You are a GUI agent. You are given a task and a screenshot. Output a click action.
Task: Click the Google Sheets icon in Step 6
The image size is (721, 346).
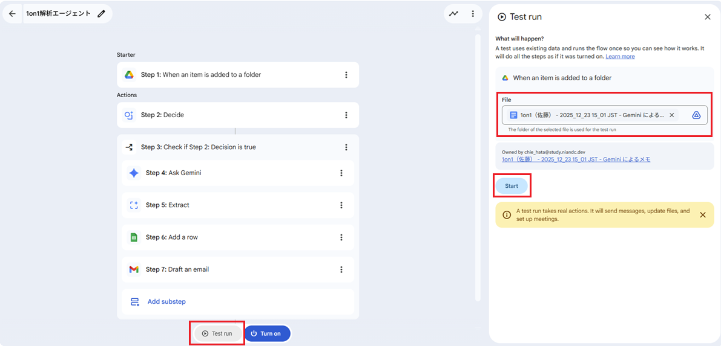pos(134,237)
